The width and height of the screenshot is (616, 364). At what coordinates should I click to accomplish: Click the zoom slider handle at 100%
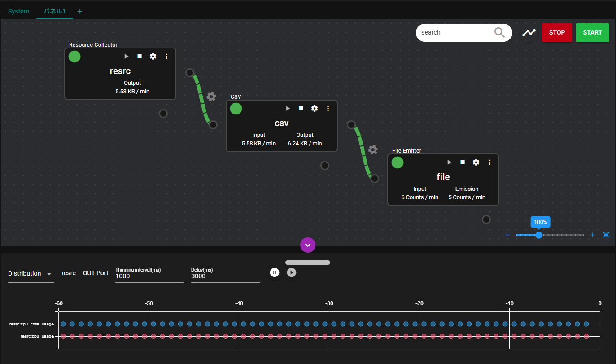click(x=539, y=235)
